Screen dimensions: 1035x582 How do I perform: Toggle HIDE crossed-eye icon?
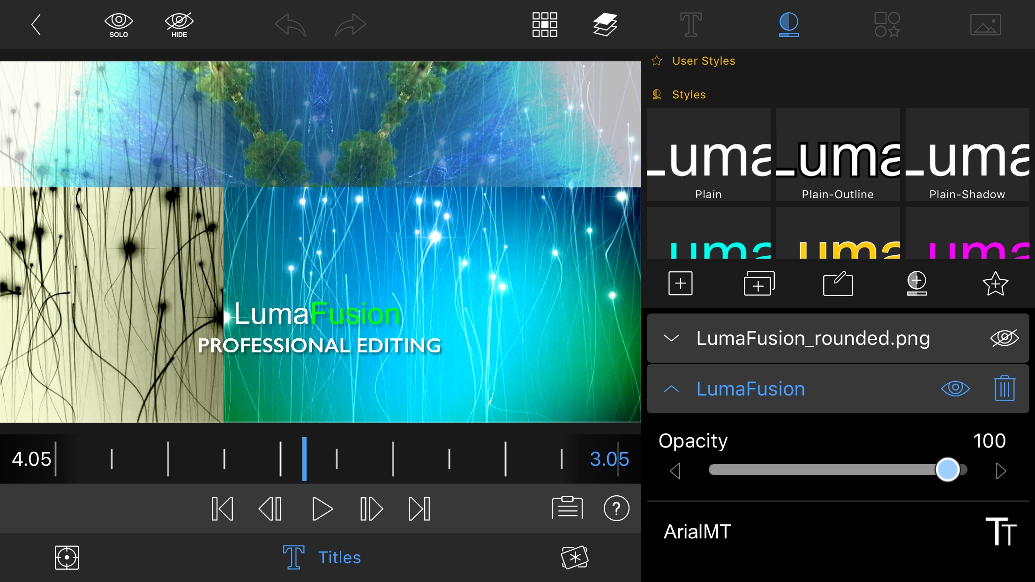click(x=179, y=25)
